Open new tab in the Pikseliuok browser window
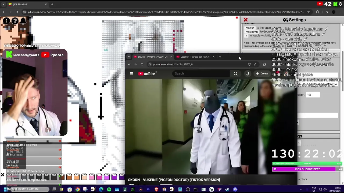 click(x=52, y=4)
